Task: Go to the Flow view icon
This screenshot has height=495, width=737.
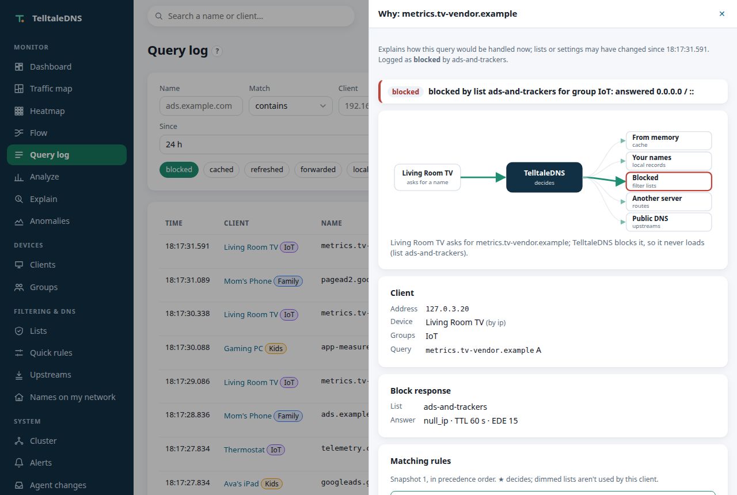Action: 19,133
